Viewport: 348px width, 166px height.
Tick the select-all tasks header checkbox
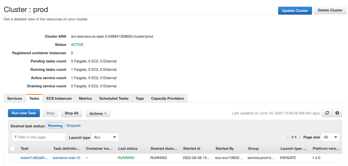tap(12, 149)
